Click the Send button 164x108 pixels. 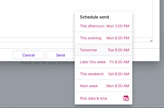pos(61,55)
